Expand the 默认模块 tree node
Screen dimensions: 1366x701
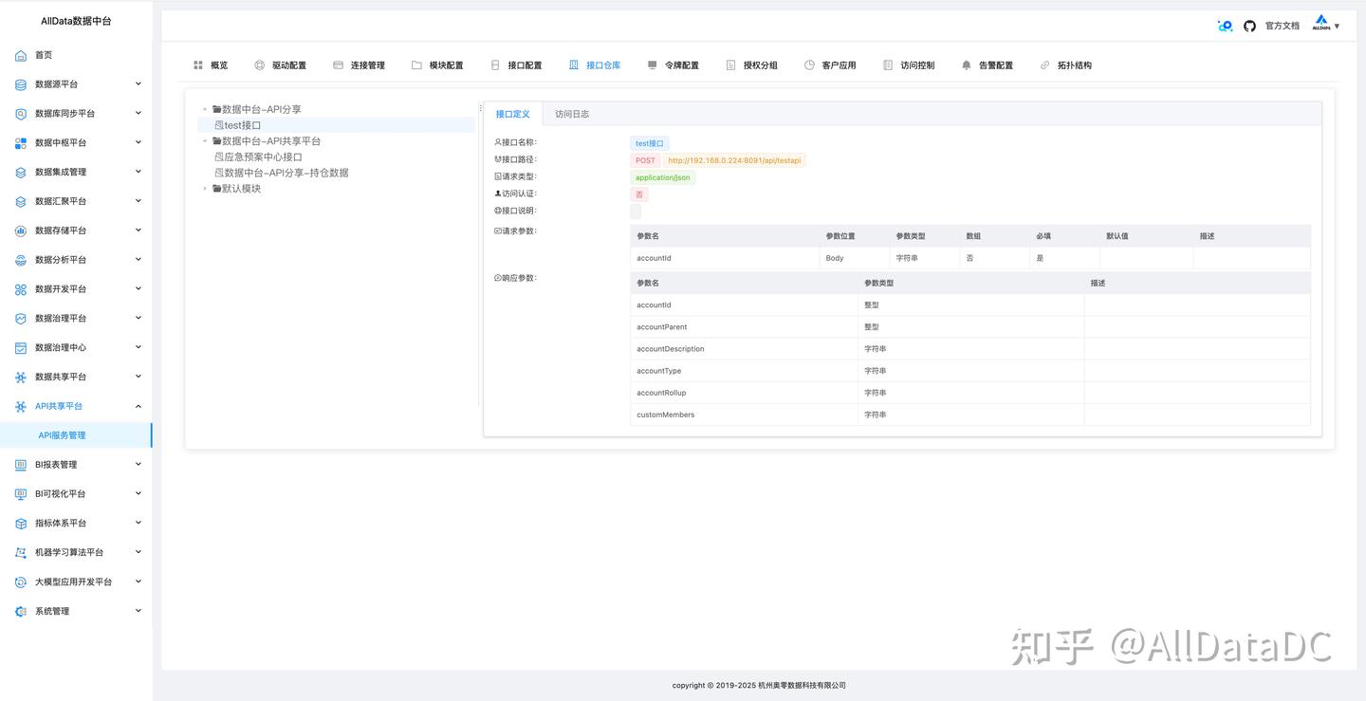pos(205,189)
